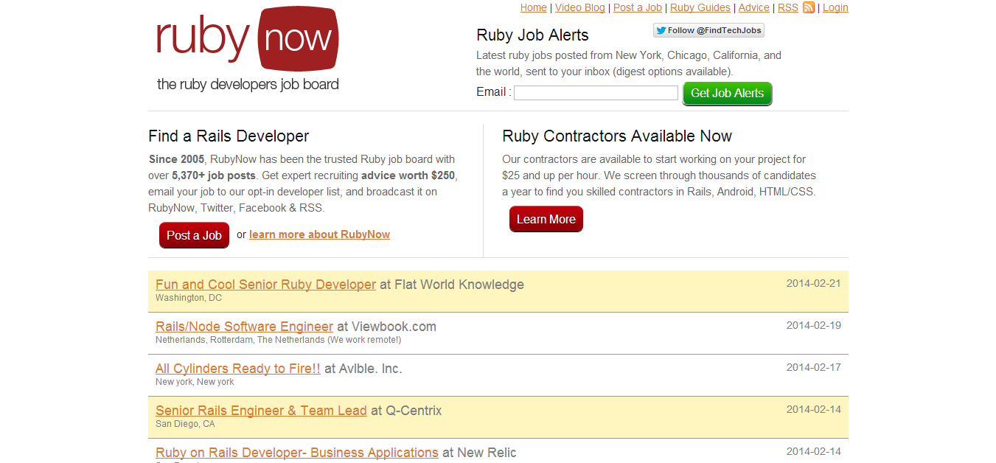Screen dimensions: 996x463
Task: Open All Cylinders Ready to Fire!! job
Action: point(238,369)
